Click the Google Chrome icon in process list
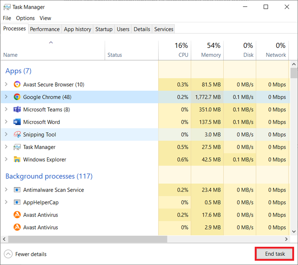 (17, 97)
